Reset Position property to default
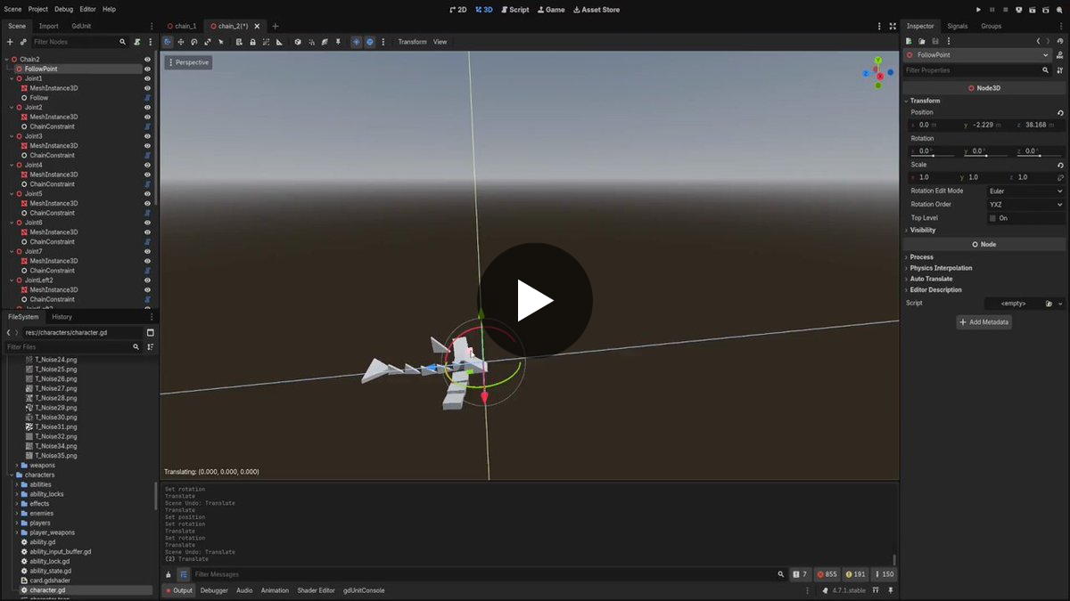The height and width of the screenshot is (601, 1070). coord(1060,113)
